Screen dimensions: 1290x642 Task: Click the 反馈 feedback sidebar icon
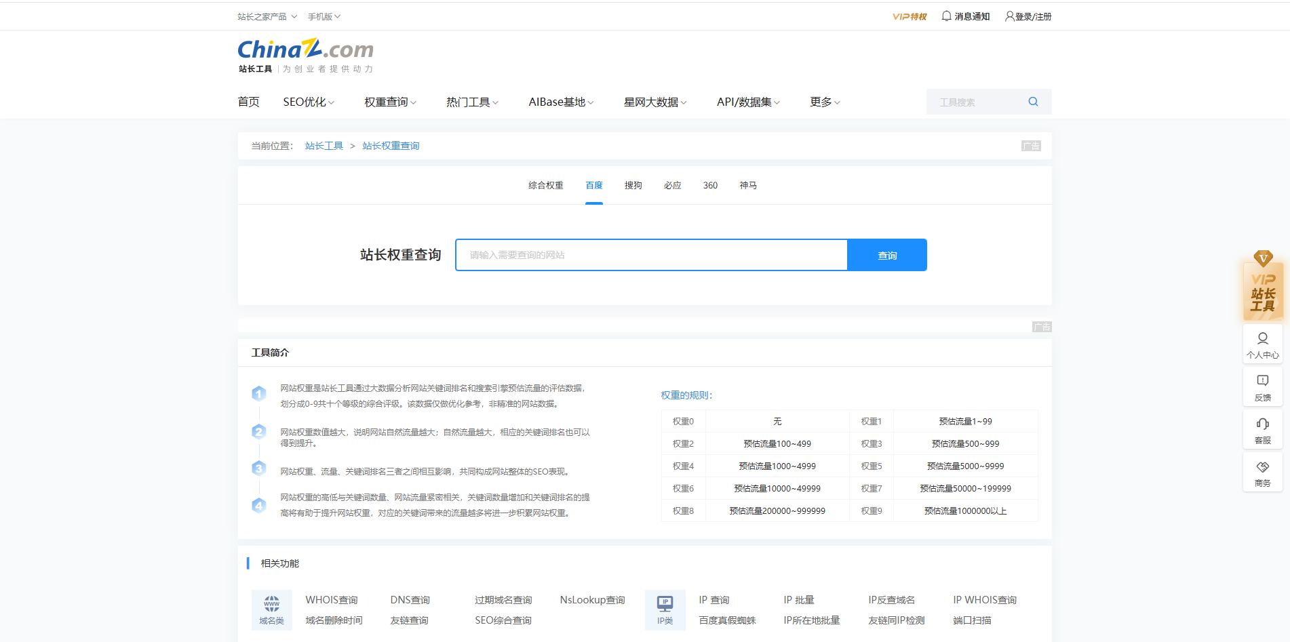coord(1262,386)
